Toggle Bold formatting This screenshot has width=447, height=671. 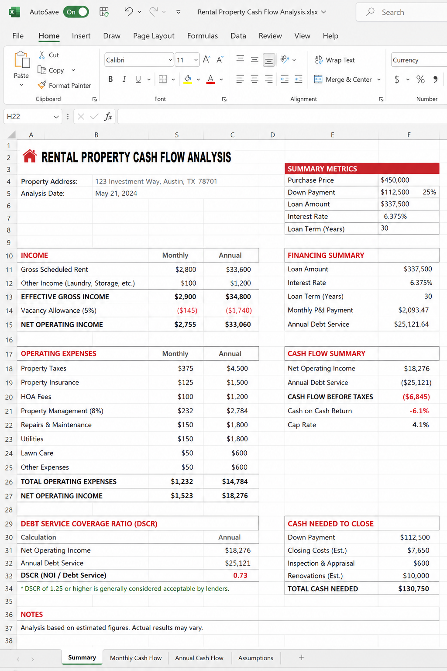[110, 79]
